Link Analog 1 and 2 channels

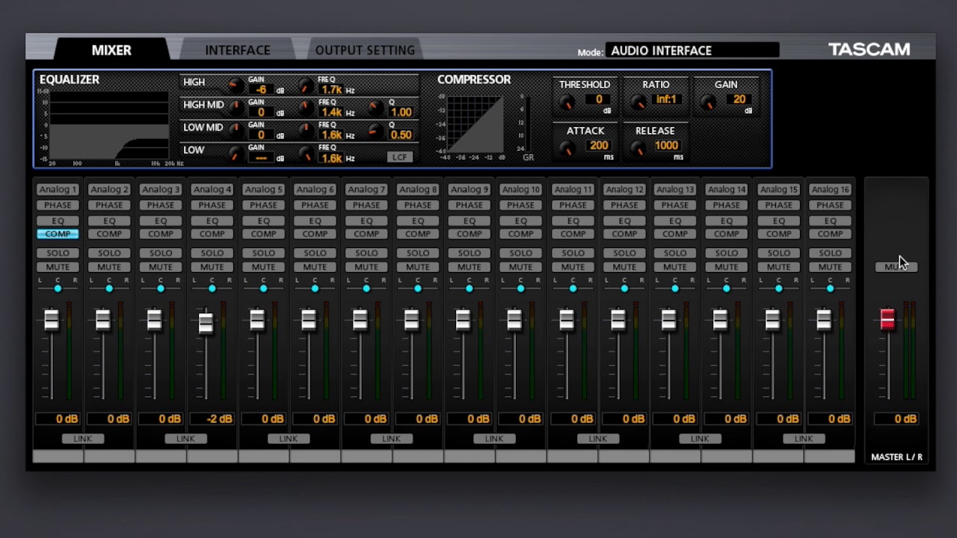(x=83, y=439)
